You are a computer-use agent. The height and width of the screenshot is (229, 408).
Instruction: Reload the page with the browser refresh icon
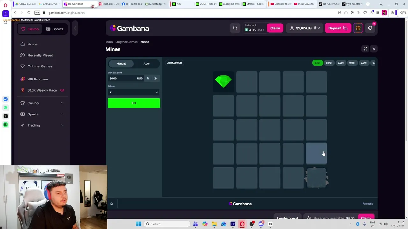tap(29, 13)
